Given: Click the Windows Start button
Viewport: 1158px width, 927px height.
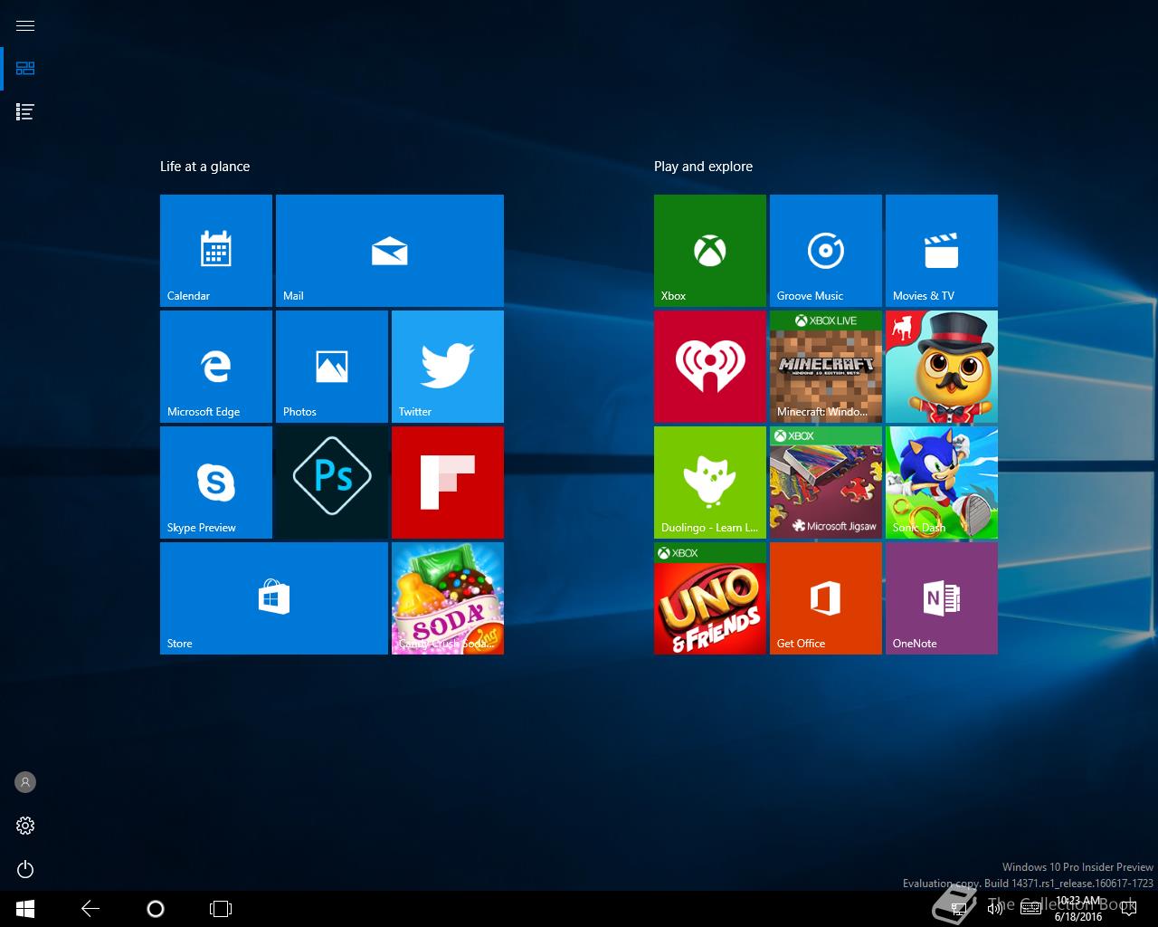Looking at the screenshot, I should pyautogui.click(x=25, y=909).
